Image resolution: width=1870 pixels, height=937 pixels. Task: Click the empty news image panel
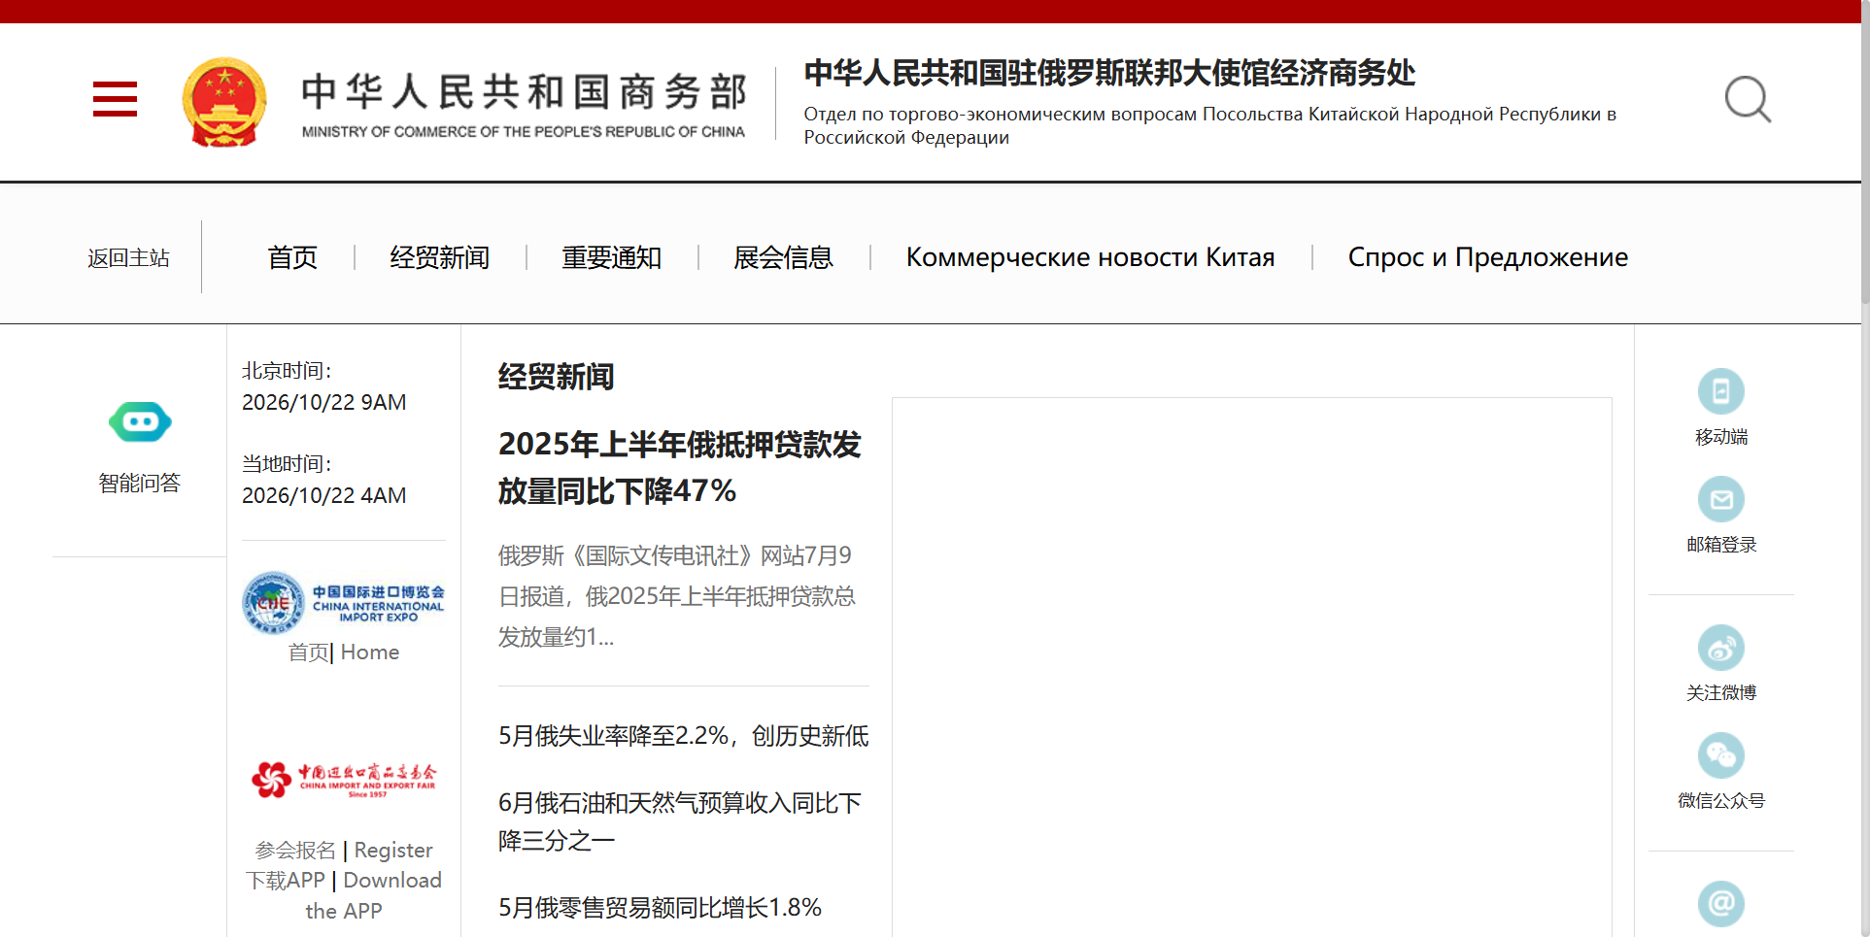[1251, 667]
